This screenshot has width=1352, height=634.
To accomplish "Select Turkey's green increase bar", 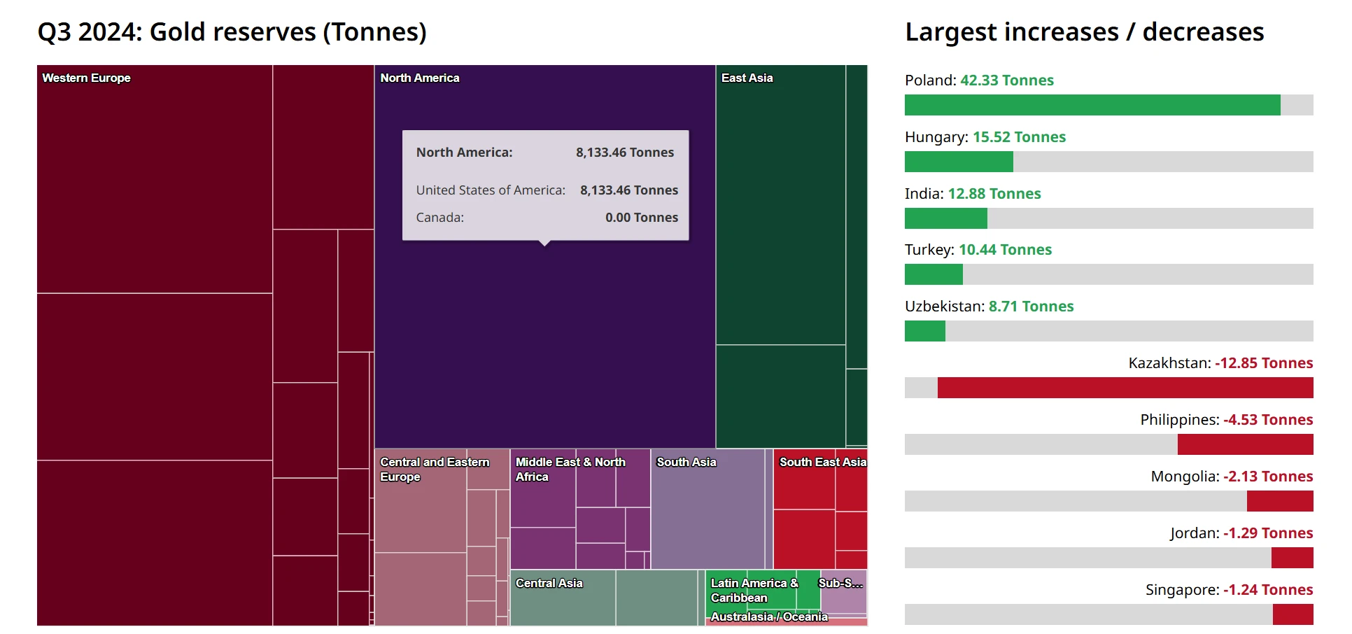I will (x=933, y=274).
